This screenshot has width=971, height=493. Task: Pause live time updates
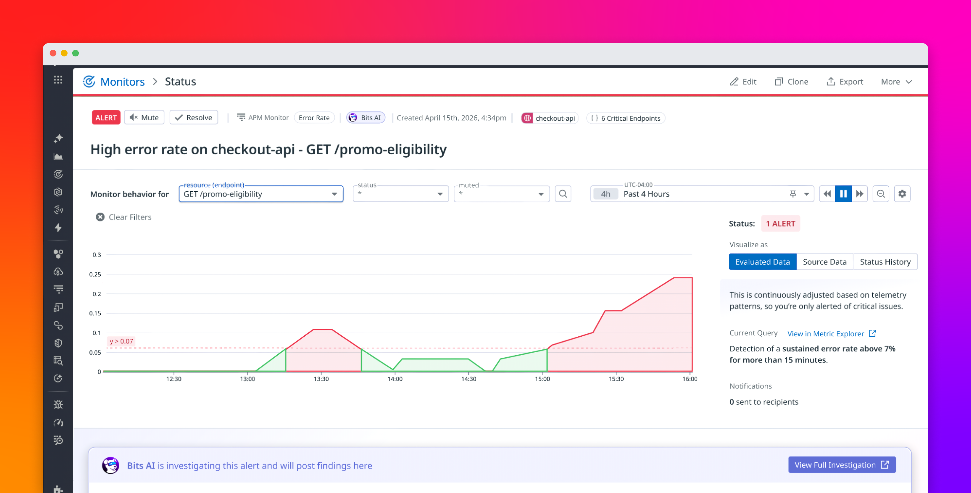click(x=843, y=194)
